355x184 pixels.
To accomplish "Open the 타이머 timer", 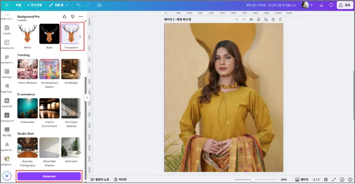I will [120, 180].
